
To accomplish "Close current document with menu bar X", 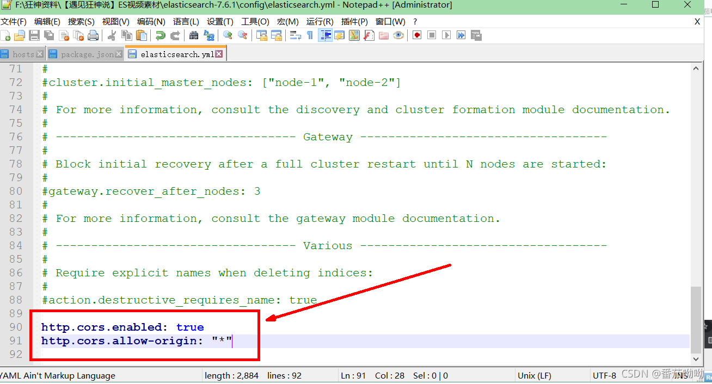I will 697,22.
